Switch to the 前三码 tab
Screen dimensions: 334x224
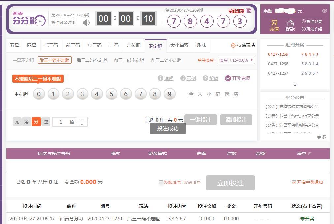coord(73,45)
